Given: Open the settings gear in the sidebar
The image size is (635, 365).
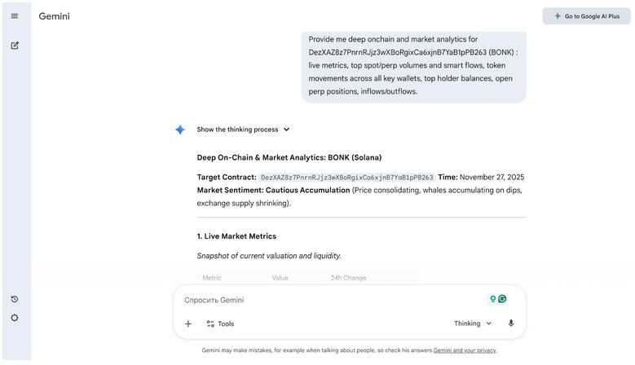Looking at the screenshot, I should [15, 318].
